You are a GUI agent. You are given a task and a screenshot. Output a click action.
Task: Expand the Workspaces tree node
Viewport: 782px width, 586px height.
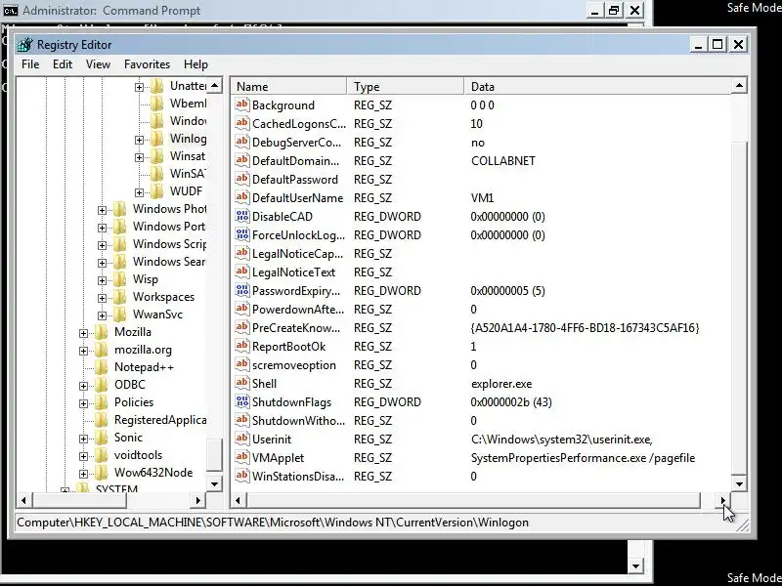tap(102, 298)
